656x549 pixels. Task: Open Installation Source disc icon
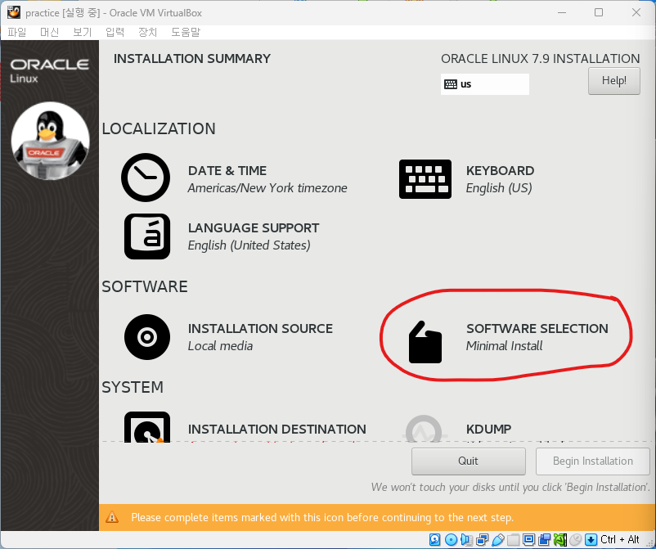(x=147, y=337)
